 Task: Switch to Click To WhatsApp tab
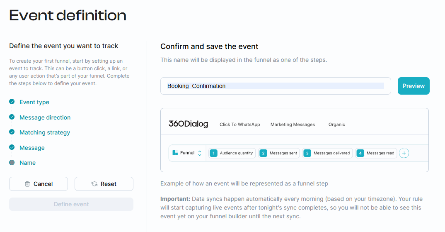[239, 125]
